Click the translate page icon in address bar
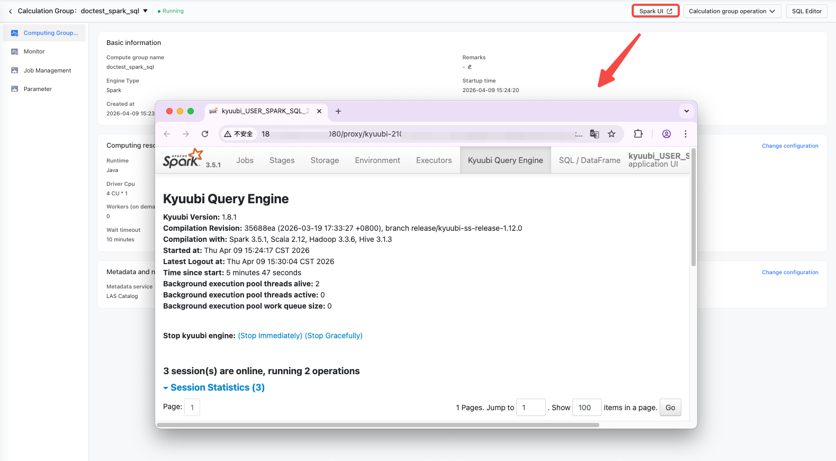The height and width of the screenshot is (461, 836). point(595,134)
